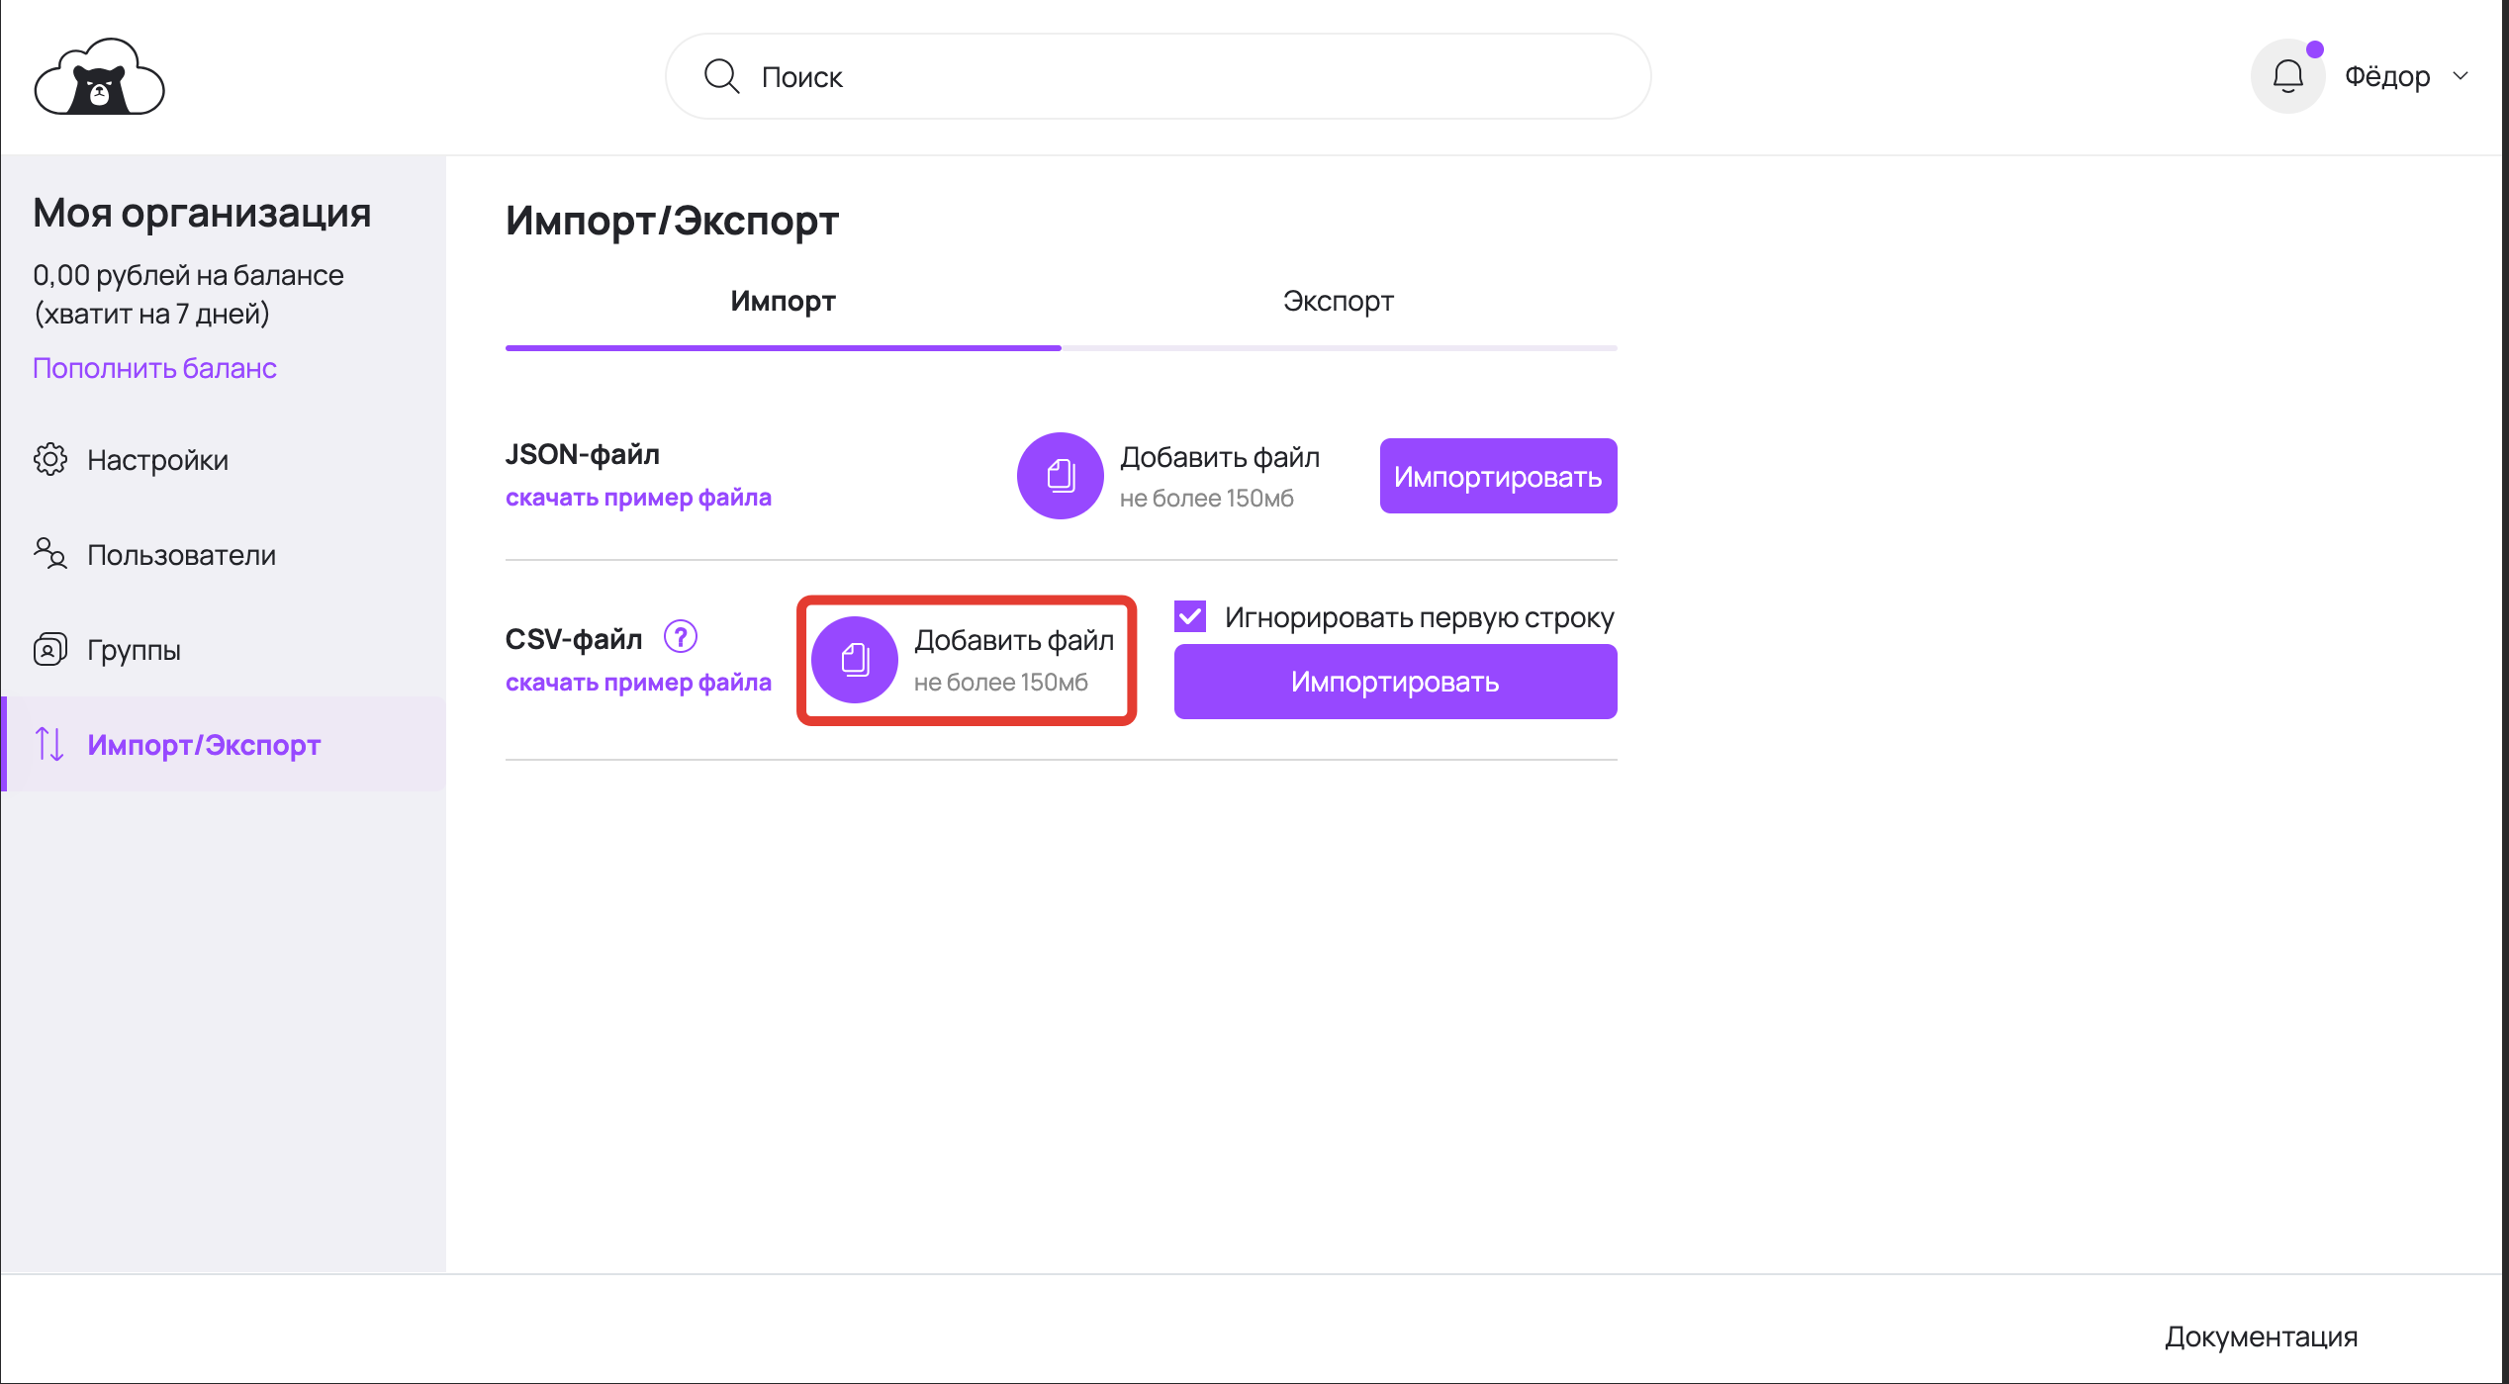
Task: Expand the Фёдор user menu chevron
Action: point(2462,76)
